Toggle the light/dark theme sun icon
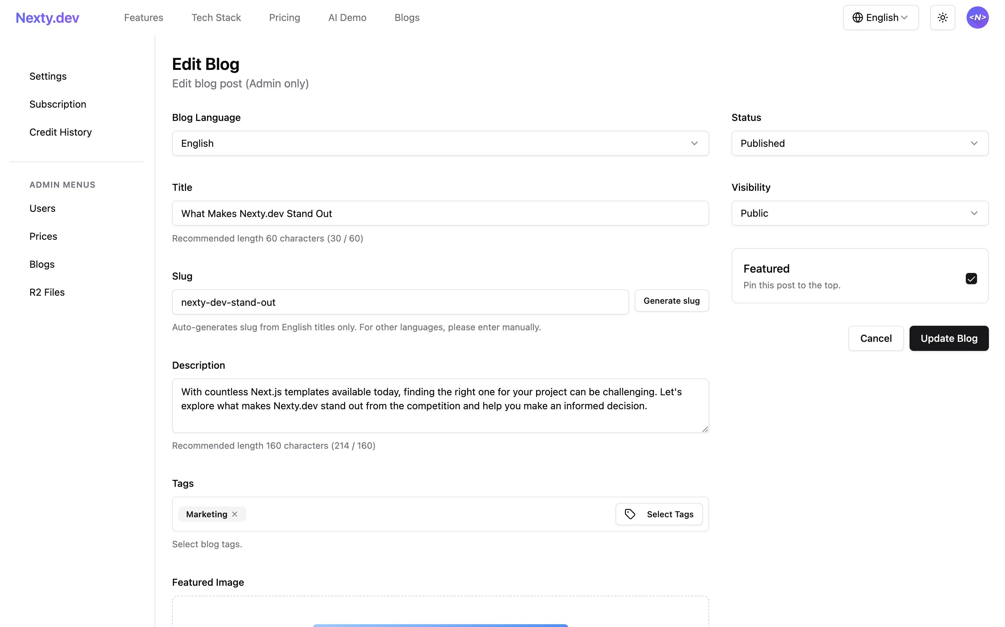This screenshot has height=627, width=1005. point(942,17)
